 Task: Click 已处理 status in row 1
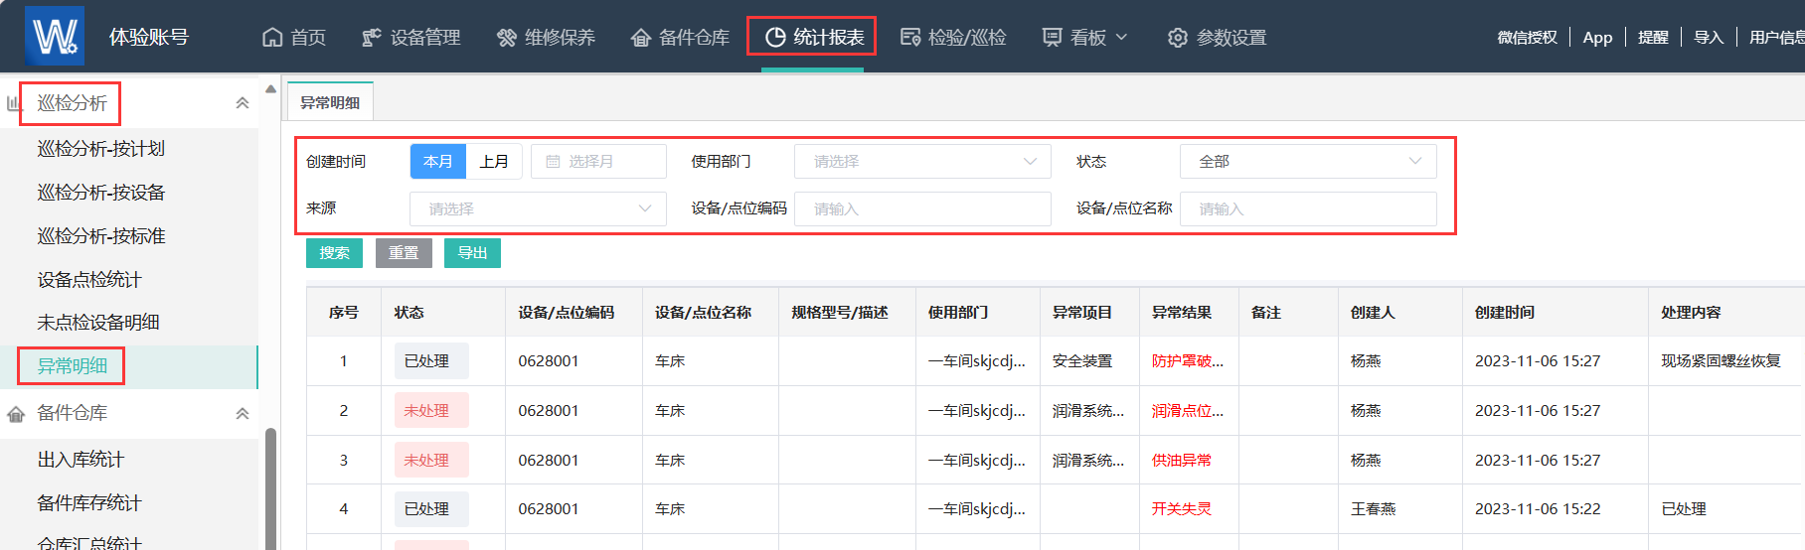431,361
